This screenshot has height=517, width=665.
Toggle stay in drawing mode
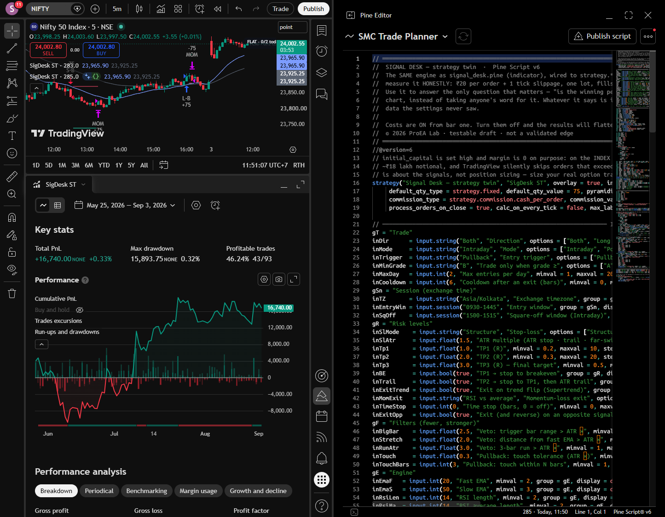pos(12,235)
